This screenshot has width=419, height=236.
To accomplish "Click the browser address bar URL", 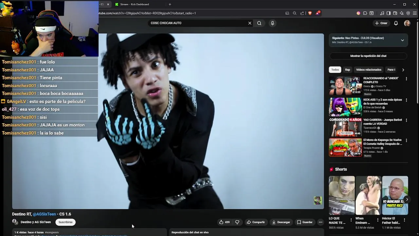I will pos(147,13).
